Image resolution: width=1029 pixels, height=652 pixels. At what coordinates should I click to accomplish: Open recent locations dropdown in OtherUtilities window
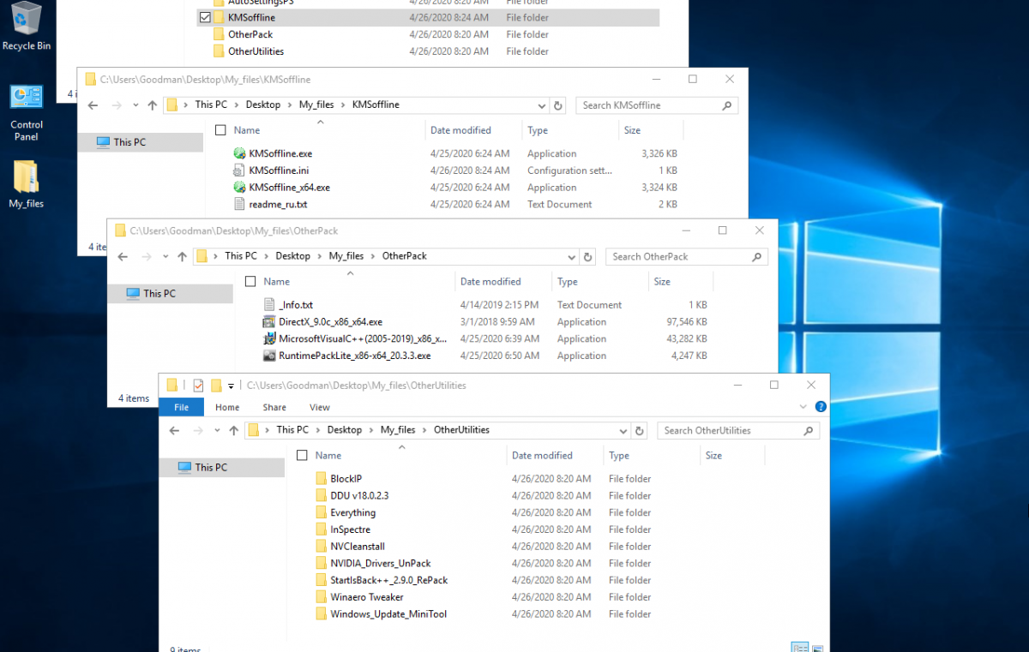(217, 430)
